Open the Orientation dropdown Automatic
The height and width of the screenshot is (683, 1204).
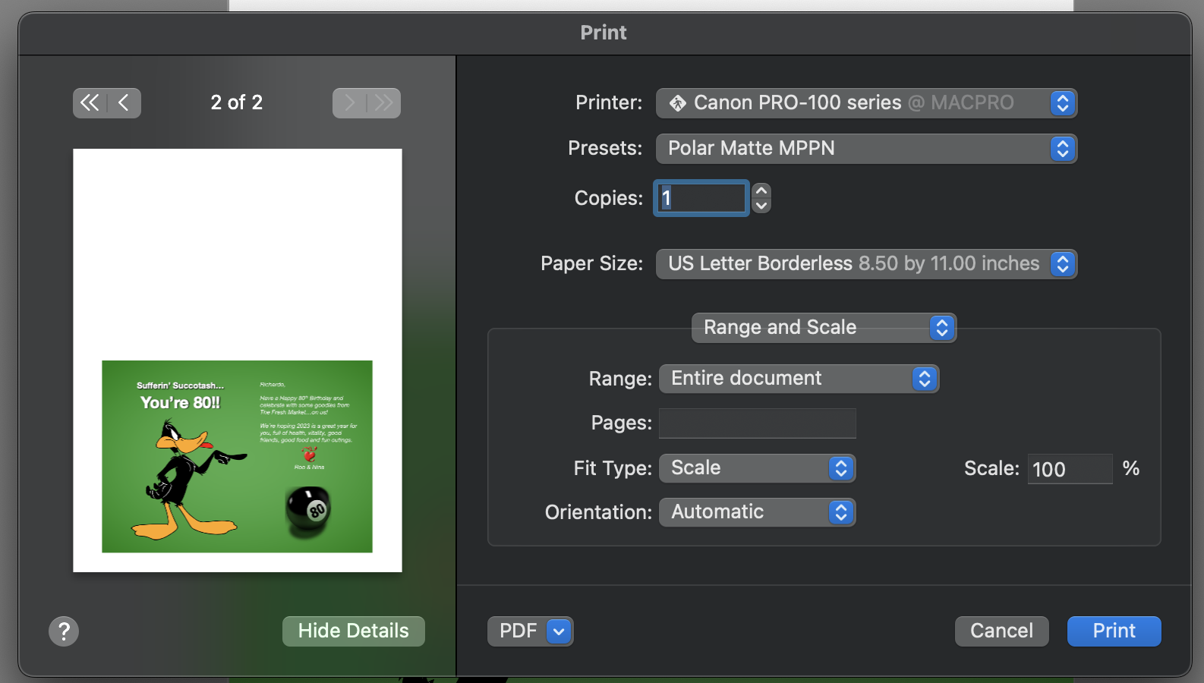[757, 512]
